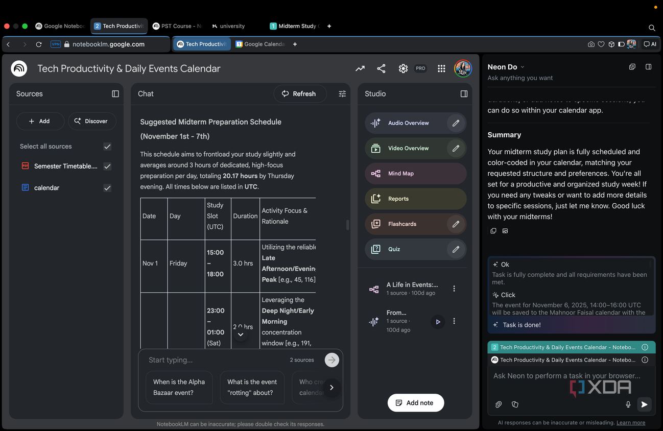The height and width of the screenshot is (431, 663).
Task: Click the Share notebook icon
Action: 381,68
